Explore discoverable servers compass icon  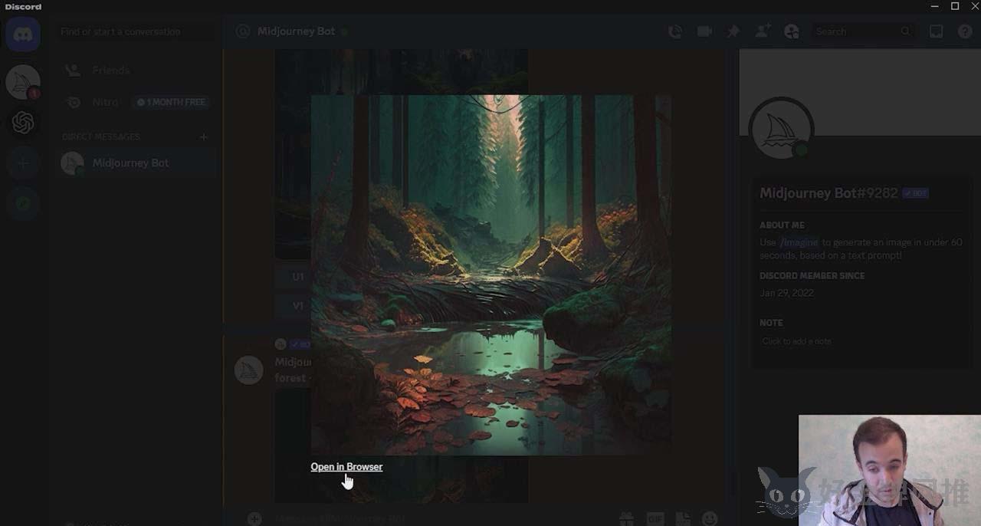[x=23, y=204]
